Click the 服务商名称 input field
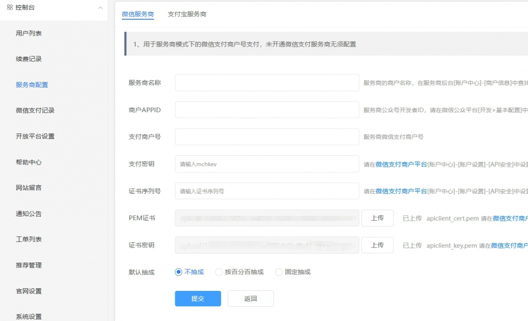 point(267,82)
